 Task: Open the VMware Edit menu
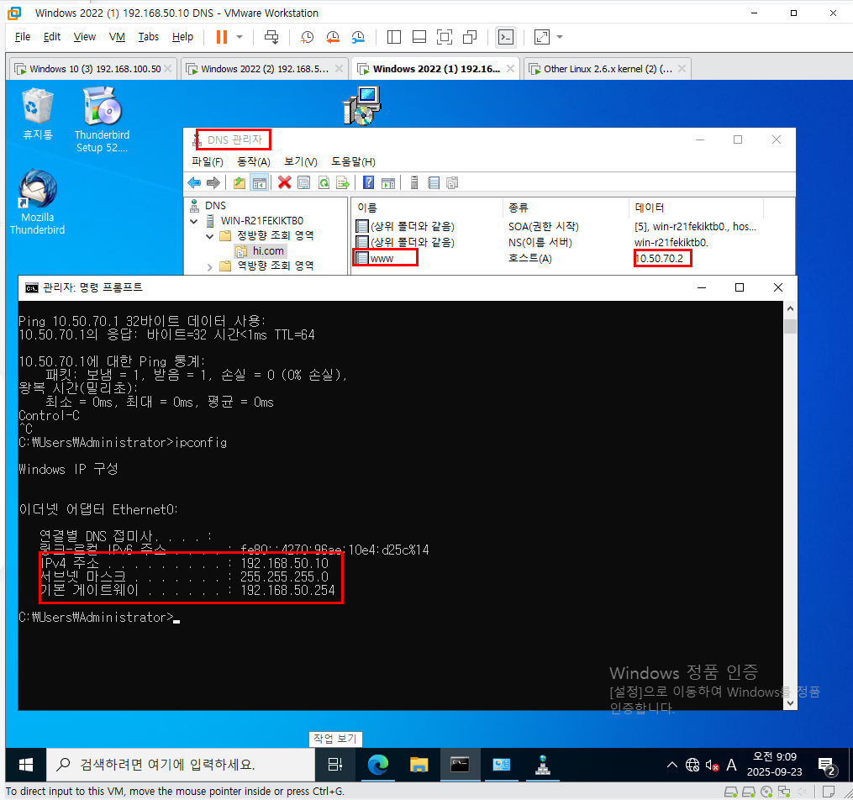coord(51,36)
